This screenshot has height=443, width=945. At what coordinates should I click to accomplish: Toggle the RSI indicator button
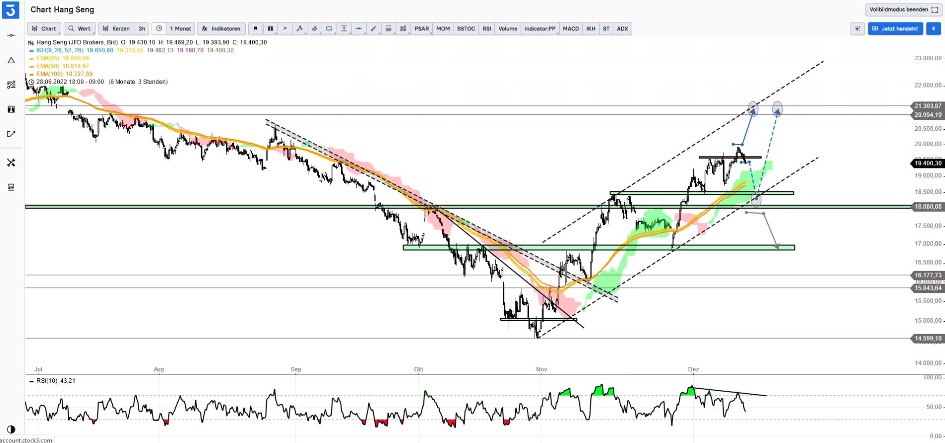486,29
